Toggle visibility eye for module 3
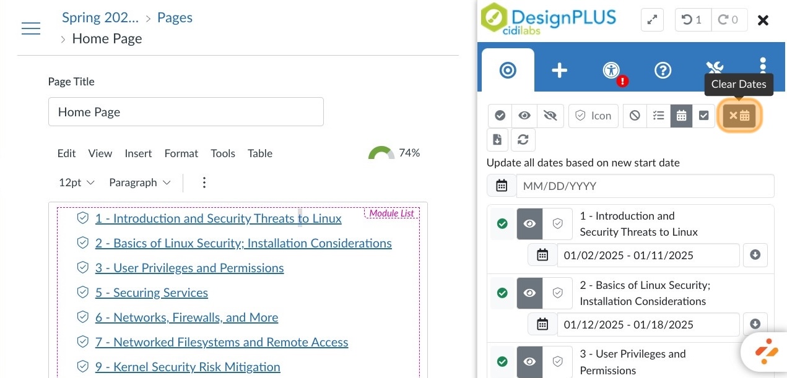 point(529,362)
